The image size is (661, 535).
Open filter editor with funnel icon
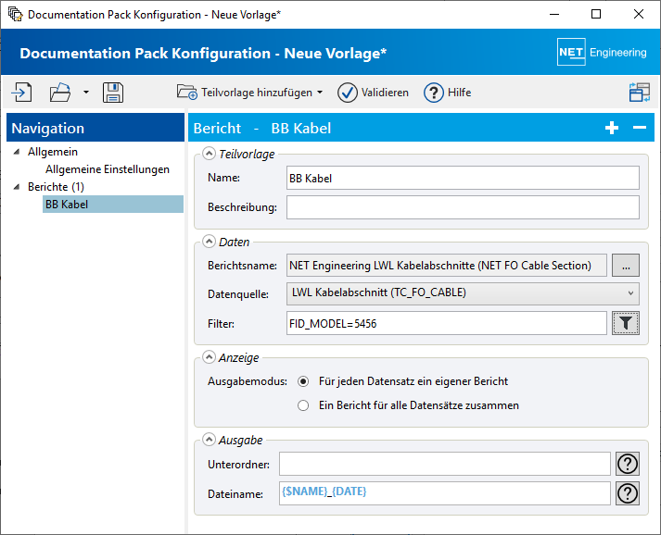tap(626, 323)
